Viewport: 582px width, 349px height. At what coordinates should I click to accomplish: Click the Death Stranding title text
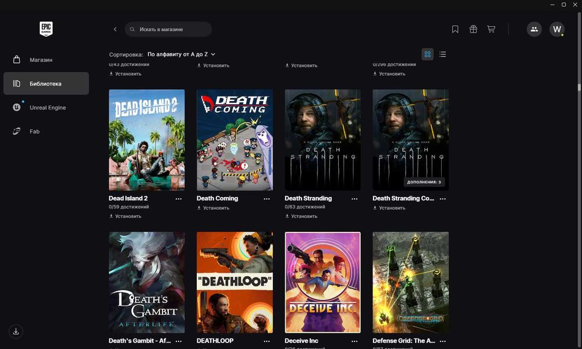click(x=308, y=198)
